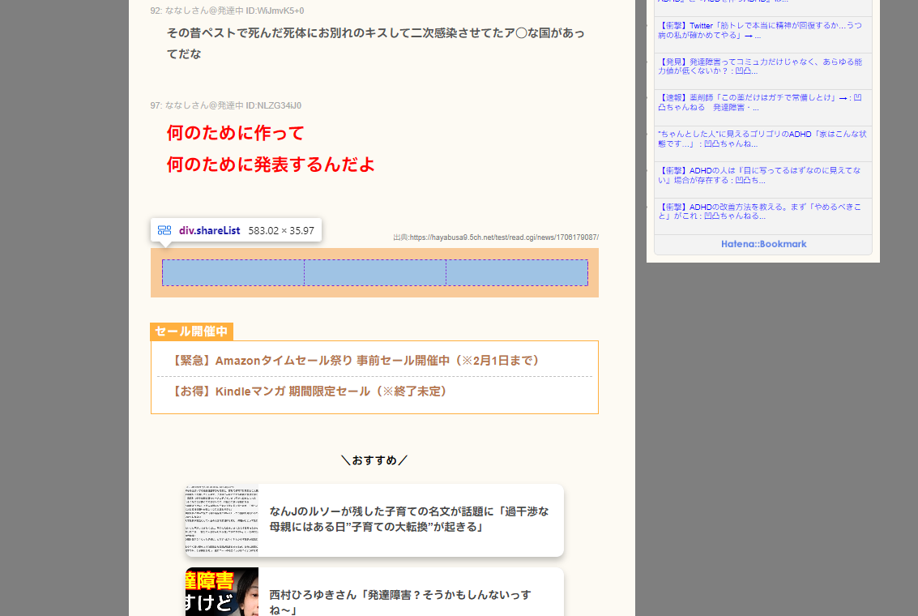
Task: Open the ADHDの人は『目に写ってるはず』article
Action: coord(761,175)
